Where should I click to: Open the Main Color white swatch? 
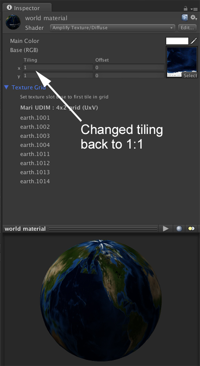pyautogui.click(x=177, y=41)
